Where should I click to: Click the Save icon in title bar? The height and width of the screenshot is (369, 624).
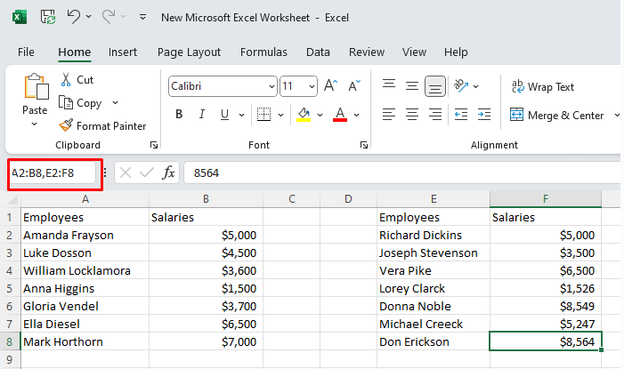pyautogui.click(x=48, y=17)
